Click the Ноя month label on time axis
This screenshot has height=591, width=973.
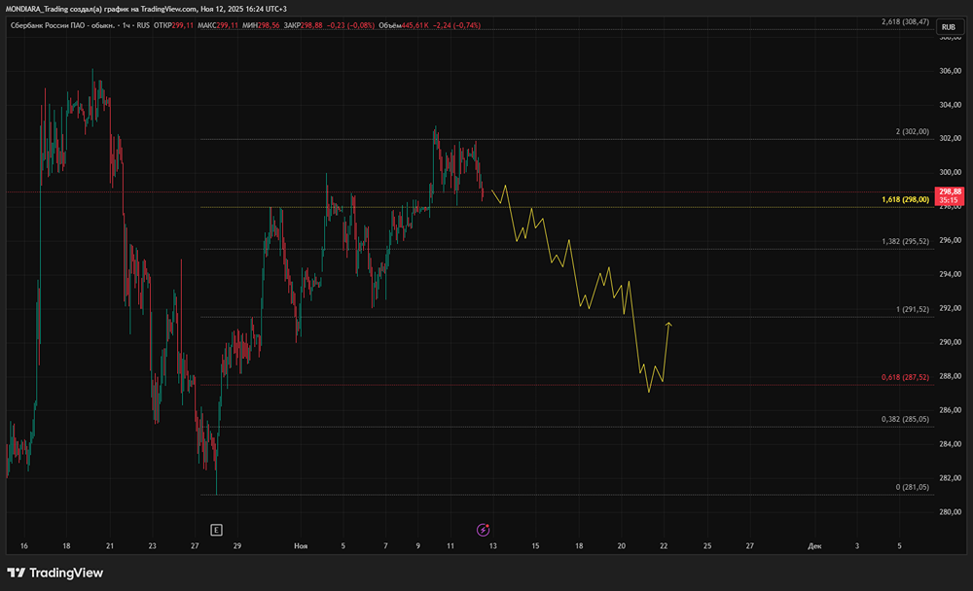click(302, 546)
